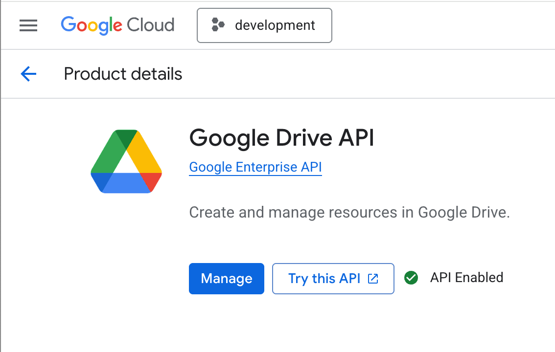Viewport: 555px width, 352px height.
Task: Click the API Enabled status text
Action: (x=466, y=278)
